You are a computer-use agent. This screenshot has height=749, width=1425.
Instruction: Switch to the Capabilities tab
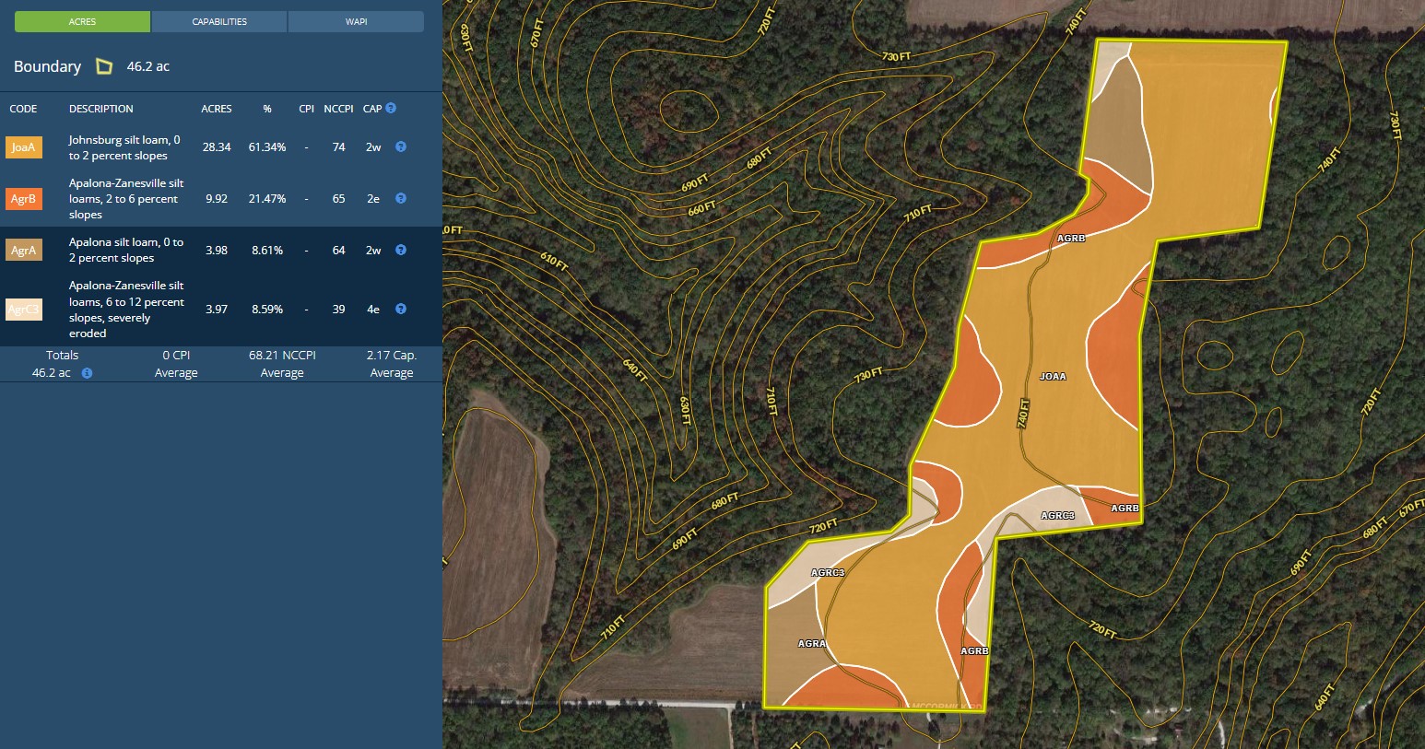coord(219,21)
